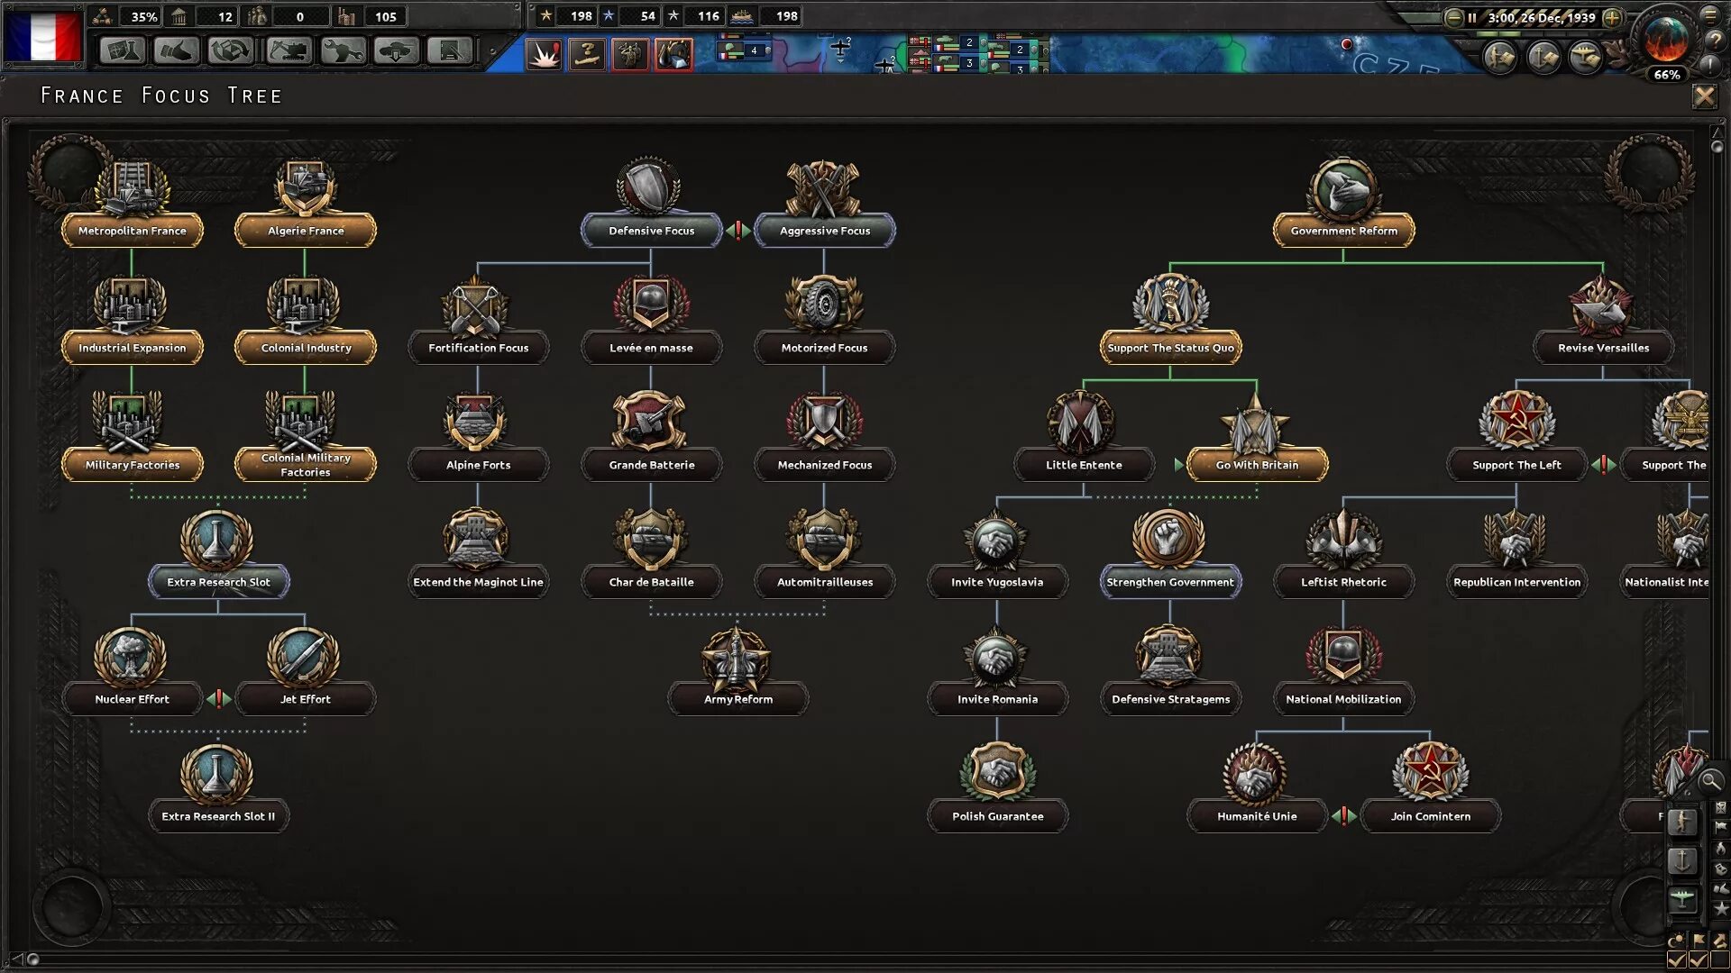
Task: Select the air map mode button
Action: pos(1682,898)
